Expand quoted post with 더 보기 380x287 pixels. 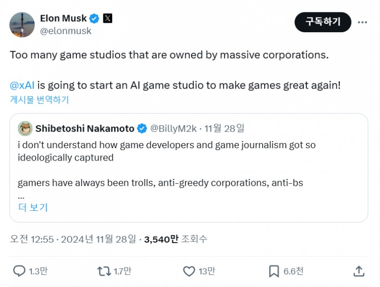click(x=33, y=207)
